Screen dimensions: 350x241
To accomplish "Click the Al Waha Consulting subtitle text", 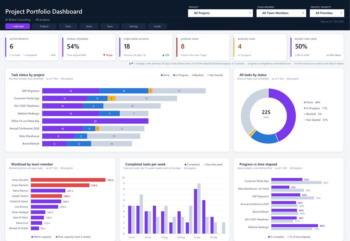I will [x=18, y=20].
